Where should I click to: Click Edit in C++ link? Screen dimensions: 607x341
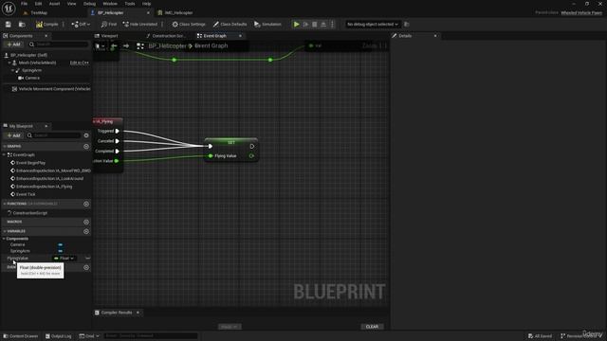[80, 63]
